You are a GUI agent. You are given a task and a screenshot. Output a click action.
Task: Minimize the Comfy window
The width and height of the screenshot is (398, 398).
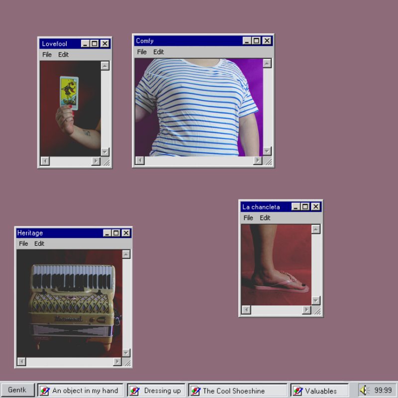pos(247,41)
